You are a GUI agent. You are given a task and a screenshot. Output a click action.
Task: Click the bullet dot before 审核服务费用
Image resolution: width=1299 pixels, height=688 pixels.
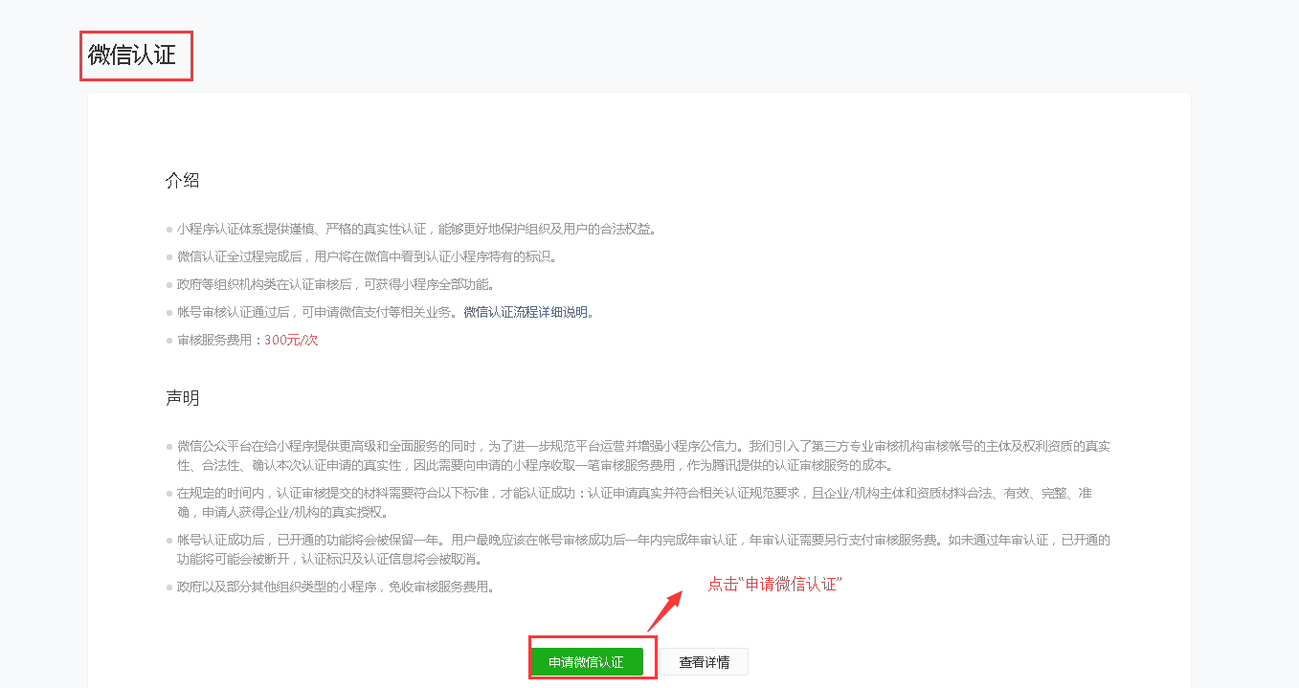tap(169, 341)
